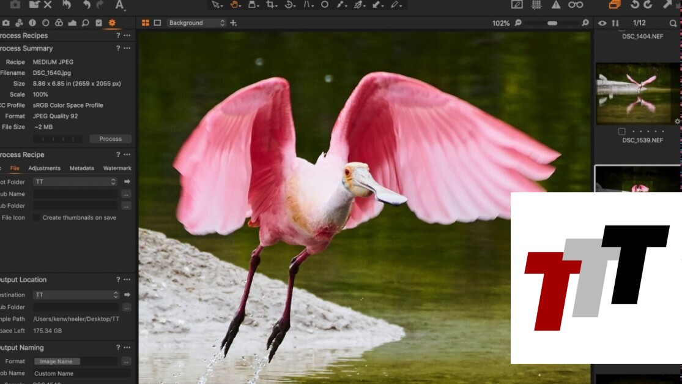Open the Background layer dropdown
Viewport: 682px width, 384px height.
pos(196,23)
